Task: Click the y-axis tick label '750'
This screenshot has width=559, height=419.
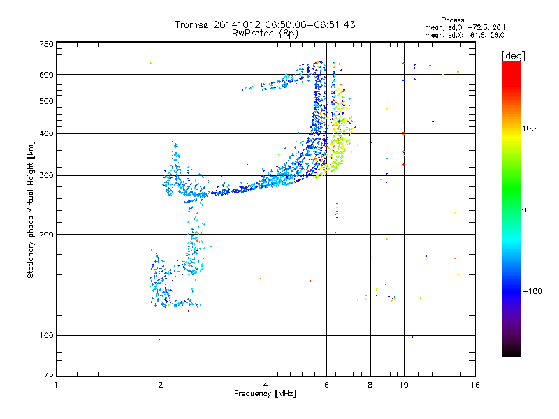Action: [46, 44]
